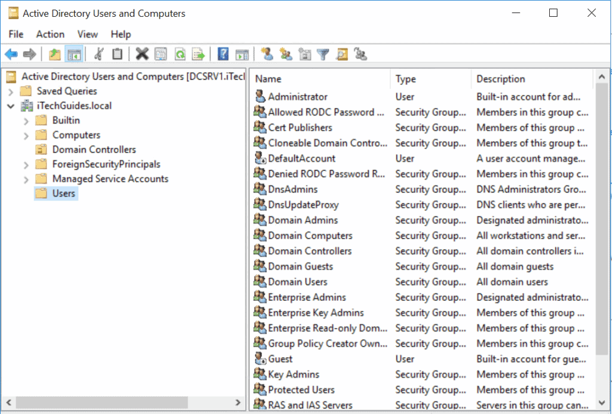
Task: Collapse the iTechGuides.local domain node
Action: 11,106
